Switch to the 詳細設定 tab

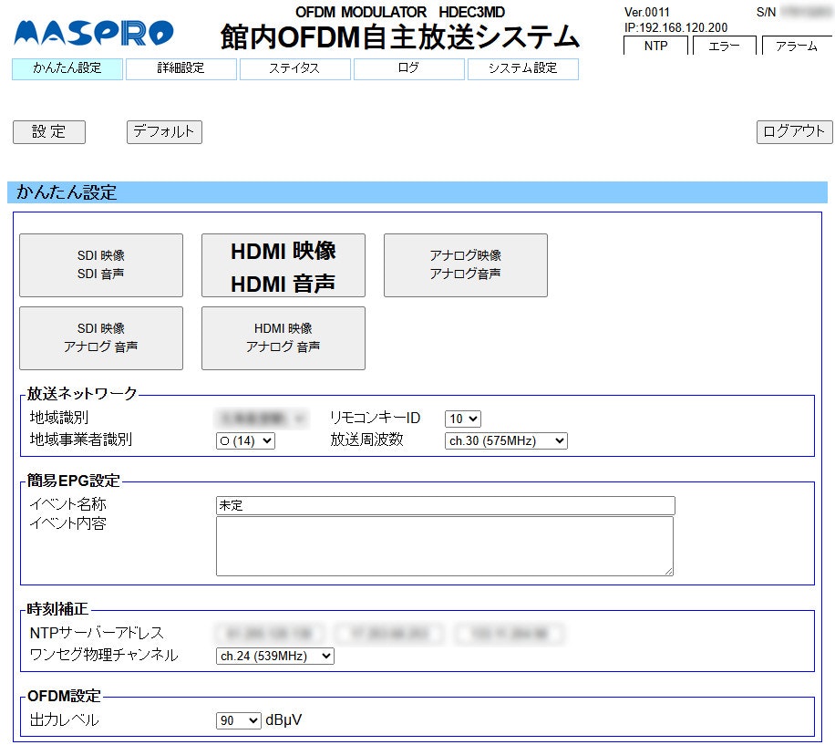(x=181, y=68)
